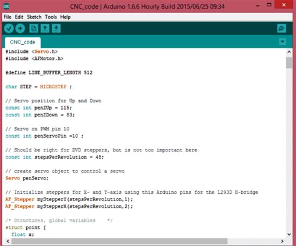Click the vertical scrollbar down arrow
296x246 pixels.
289,234
